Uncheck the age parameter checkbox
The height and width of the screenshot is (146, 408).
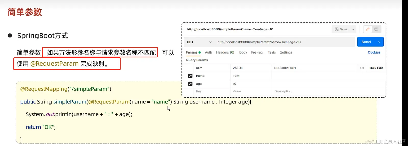[x=190, y=84]
